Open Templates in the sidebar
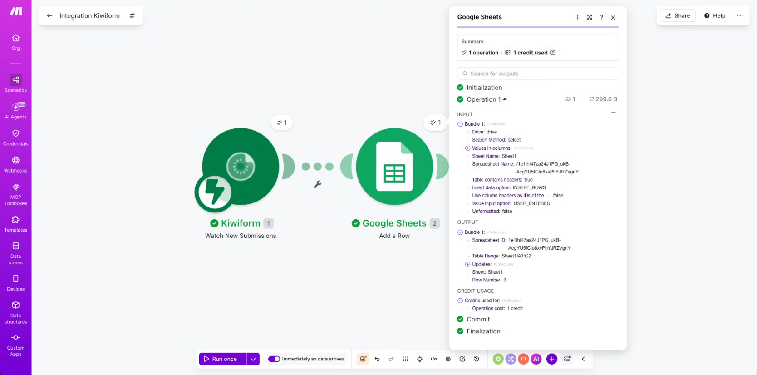757x375 pixels. (16, 224)
